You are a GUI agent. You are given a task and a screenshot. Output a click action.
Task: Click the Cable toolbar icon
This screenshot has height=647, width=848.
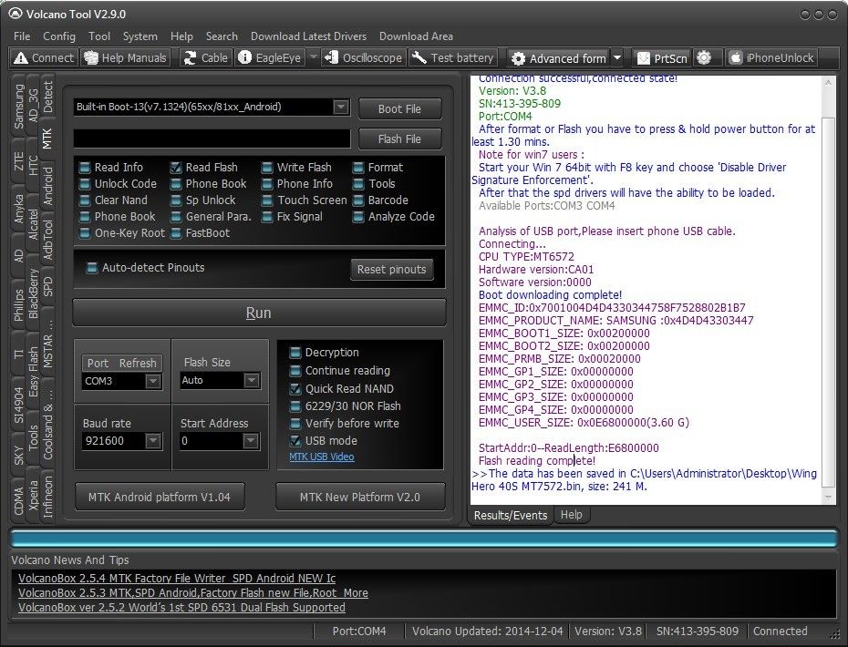(190, 58)
